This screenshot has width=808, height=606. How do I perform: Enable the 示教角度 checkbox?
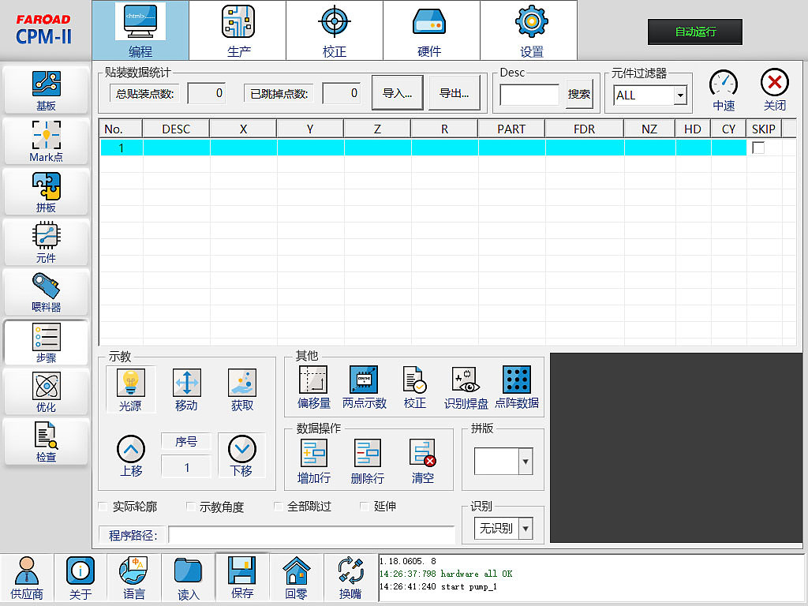click(191, 507)
